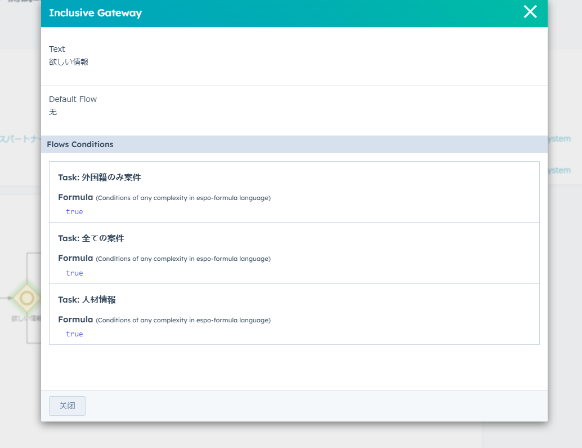Viewport: 582px width, 448px height.
Task: Select the Task: 外国籍のみ案件 heading
Action: pos(99,178)
